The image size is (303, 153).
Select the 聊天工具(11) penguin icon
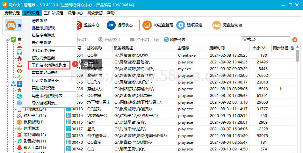[19, 148]
